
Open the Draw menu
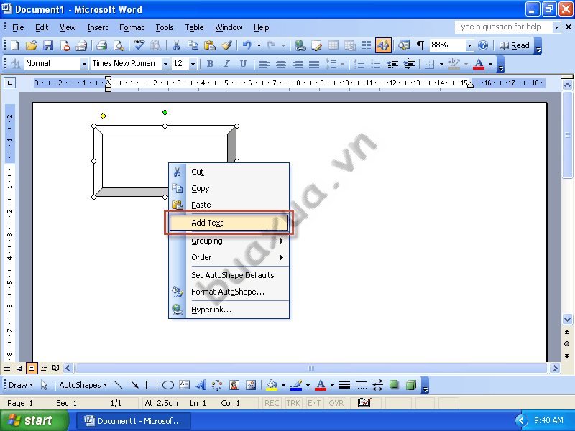21,385
